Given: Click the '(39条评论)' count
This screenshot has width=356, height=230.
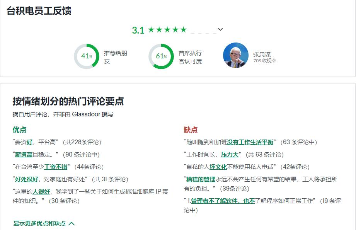Looking at the screenshot, I should click(235, 189).
